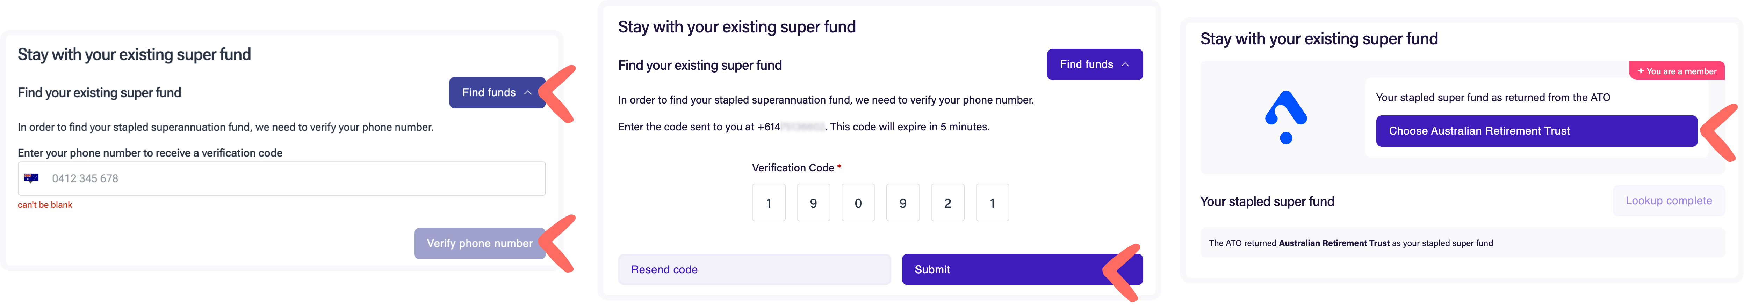1744x305 pixels.
Task: Click the 'You are a member' badge
Action: (x=1676, y=71)
